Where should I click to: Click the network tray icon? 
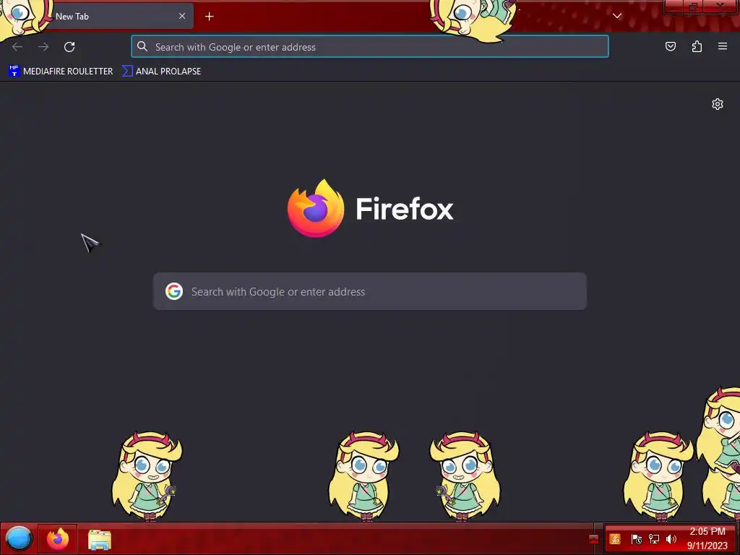[653, 539]
